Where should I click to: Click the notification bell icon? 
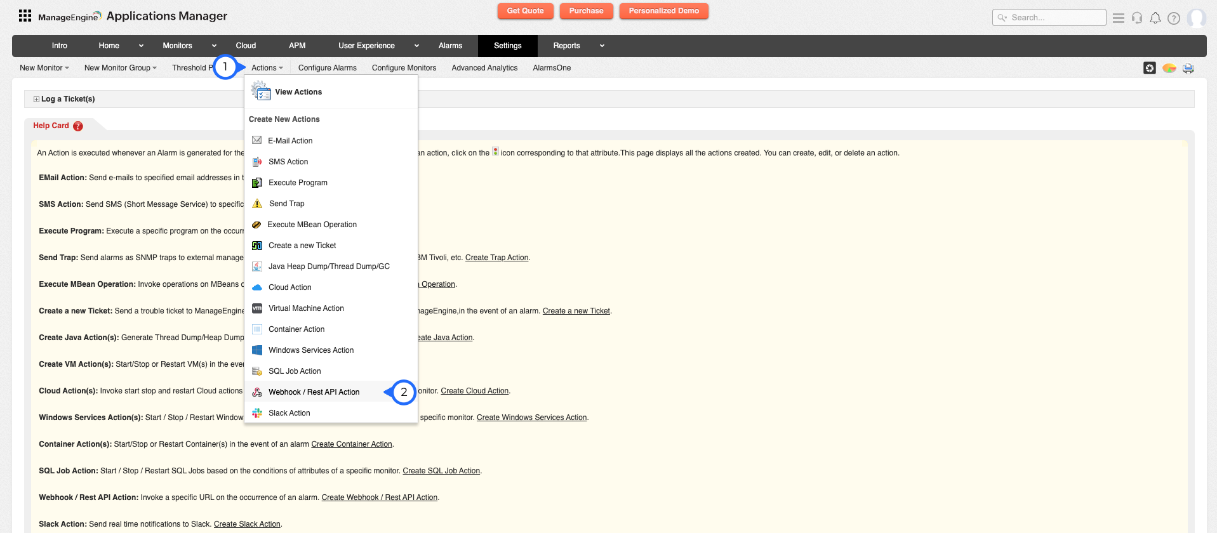tap(1155, 18)
